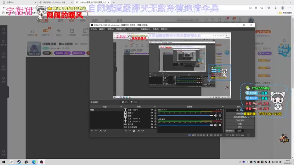Viewport: 294px width, 165px height.
Task: Toggle visibility of 文本 (GDI+) 4 source
Action: (152, 118)
